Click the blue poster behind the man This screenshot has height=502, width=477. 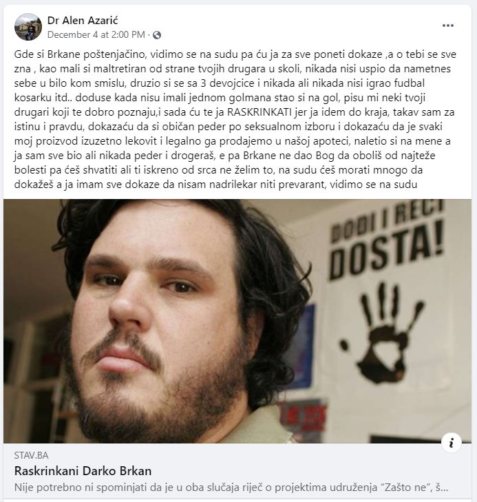(x=304, y=346)
